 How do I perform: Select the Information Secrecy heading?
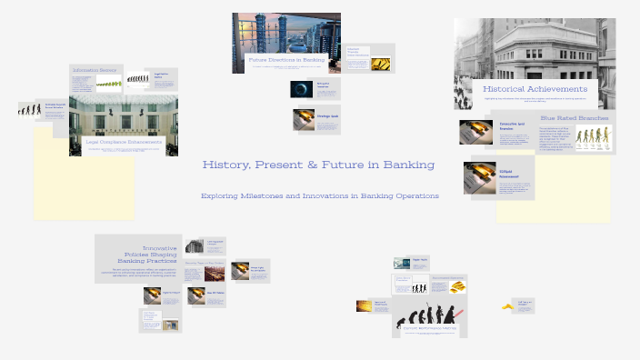coord(95,70)
